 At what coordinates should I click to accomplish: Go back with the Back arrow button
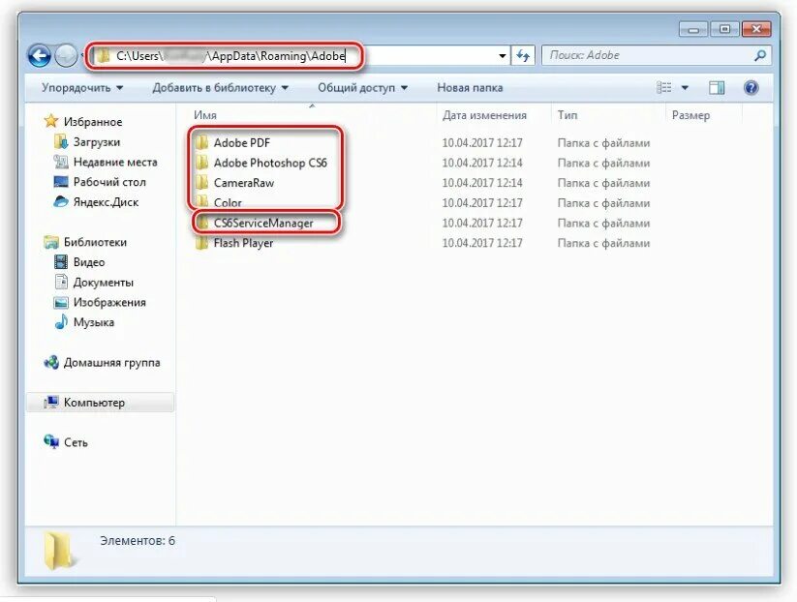click(40, 56)
